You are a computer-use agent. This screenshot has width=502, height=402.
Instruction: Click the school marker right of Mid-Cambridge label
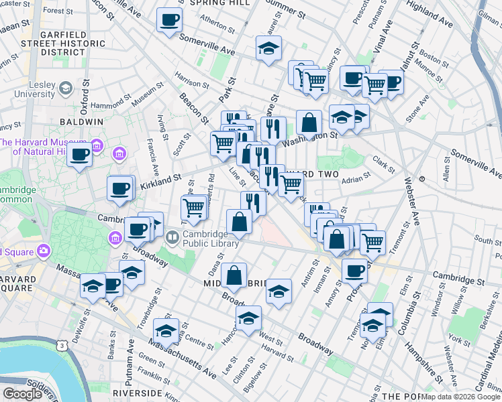tap(279, 292)
